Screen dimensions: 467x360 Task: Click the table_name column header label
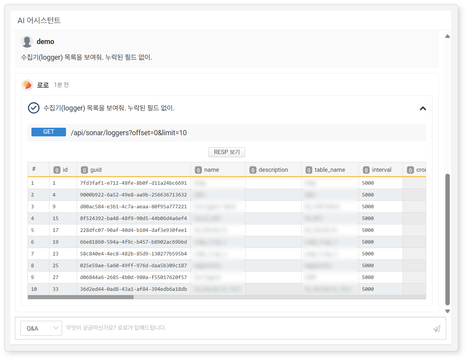pyautogui.click(x=330, y=170)
